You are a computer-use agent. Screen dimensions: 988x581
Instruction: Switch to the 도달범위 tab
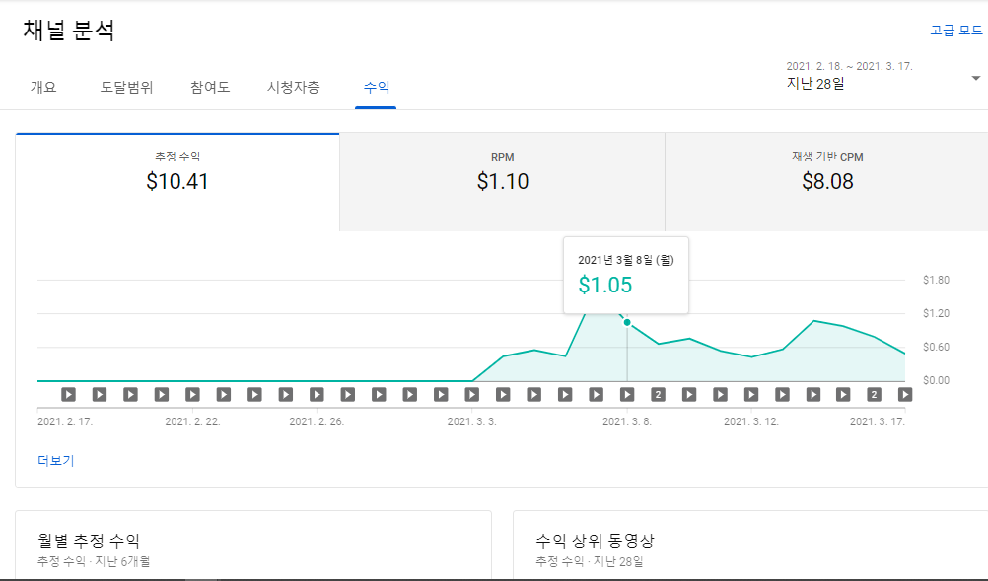(126, 87)
